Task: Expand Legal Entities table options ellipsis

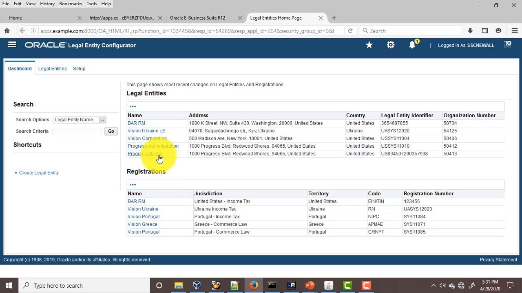Action: tap(133, 107)
